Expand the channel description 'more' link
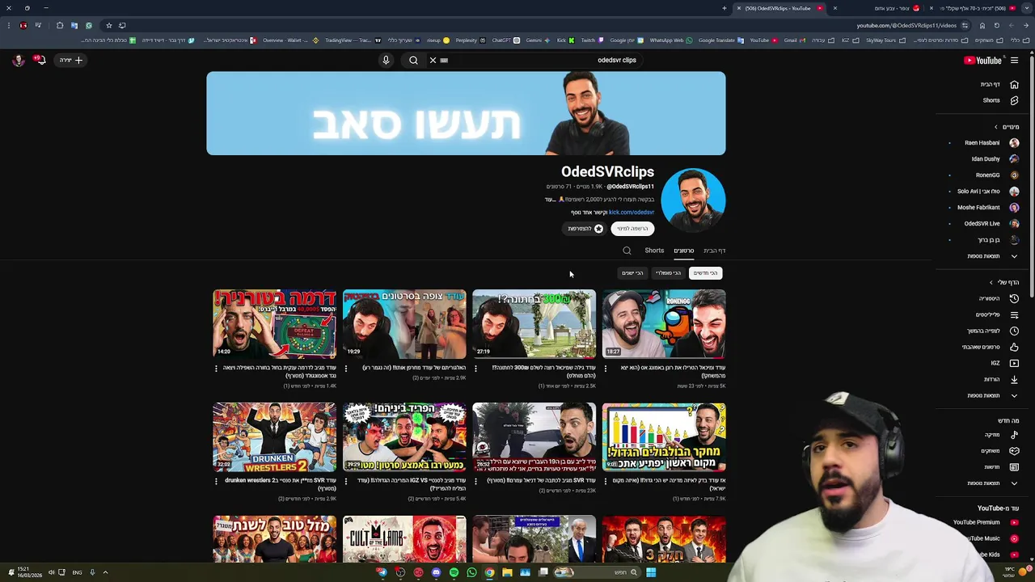 point(550,200)
